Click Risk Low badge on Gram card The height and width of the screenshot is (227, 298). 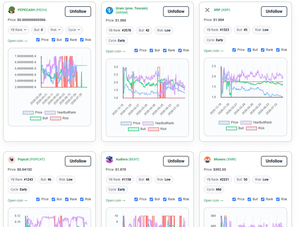coord(164,30)
